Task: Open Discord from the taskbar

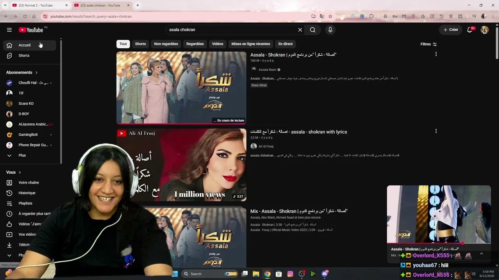Action: (324, 274)
